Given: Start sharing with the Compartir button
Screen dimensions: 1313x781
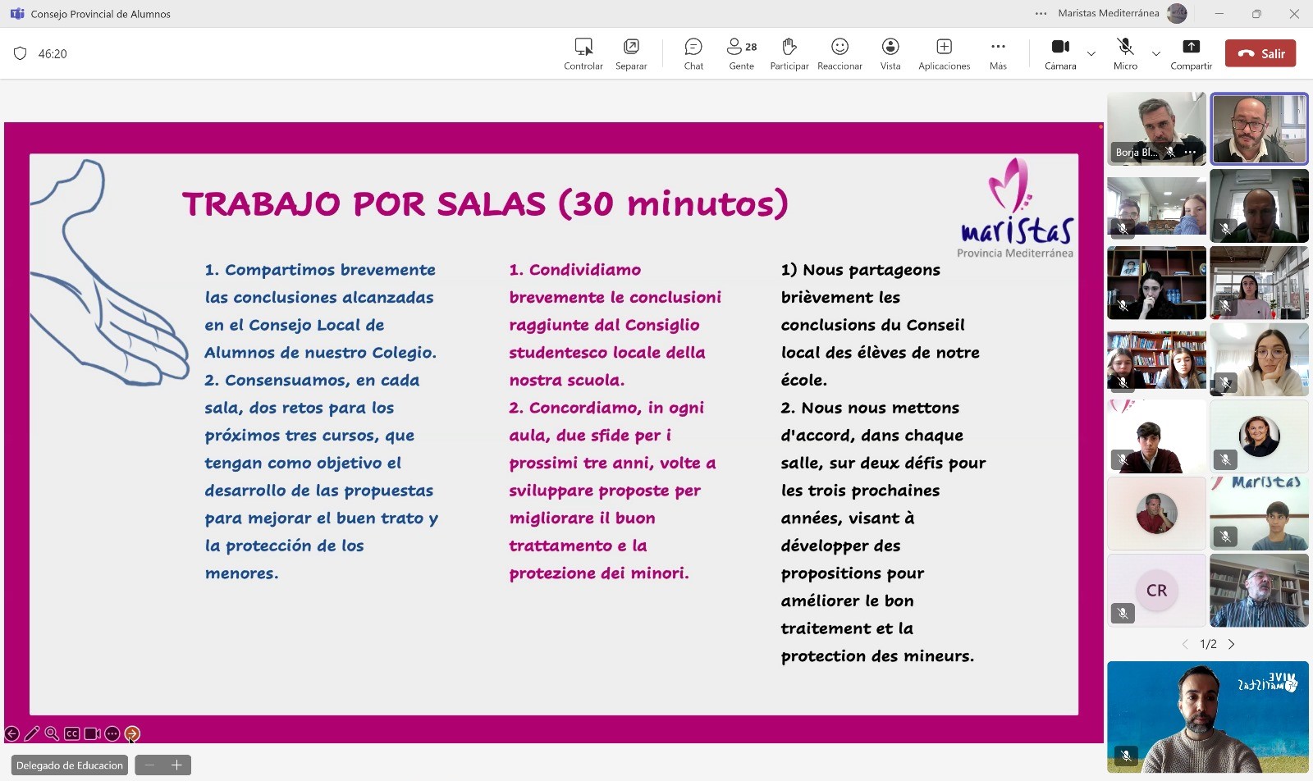Looking at the screenshot, I should 1191,53.
